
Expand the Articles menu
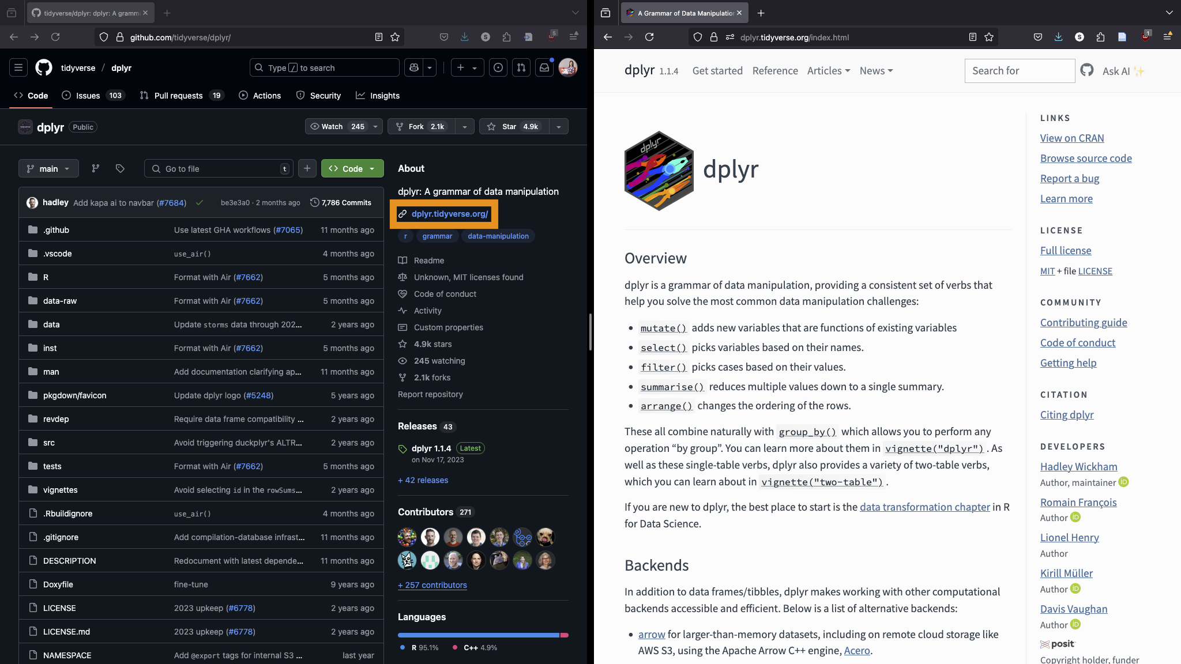coord(828,70)
